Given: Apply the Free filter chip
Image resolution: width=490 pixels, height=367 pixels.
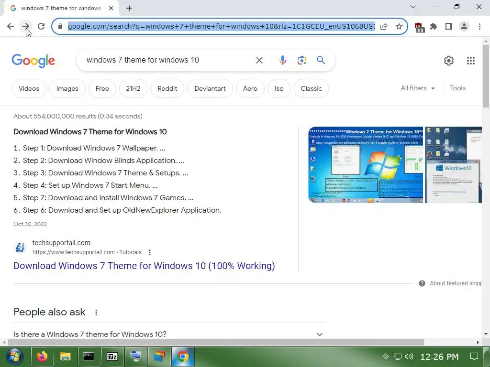Looking at the screenshot, I should (x=102, y=88).
